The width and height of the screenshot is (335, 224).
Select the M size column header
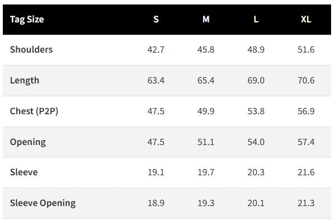point(206,20)
